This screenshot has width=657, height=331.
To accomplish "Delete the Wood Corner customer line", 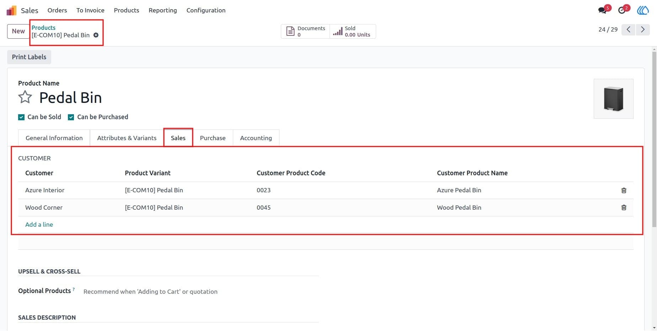I will coord(624,208).
